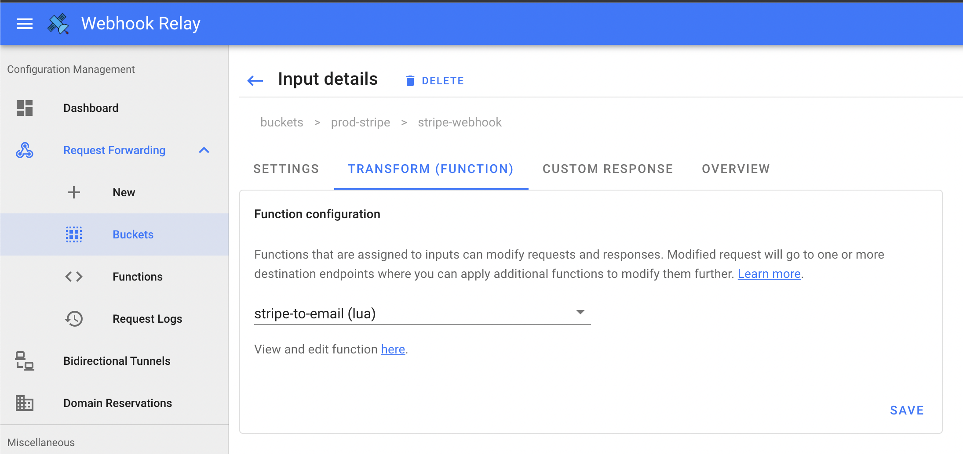Switch to the Custom Response tab
963x454 pixels.
pyautogui.click(x=608, y=169)
